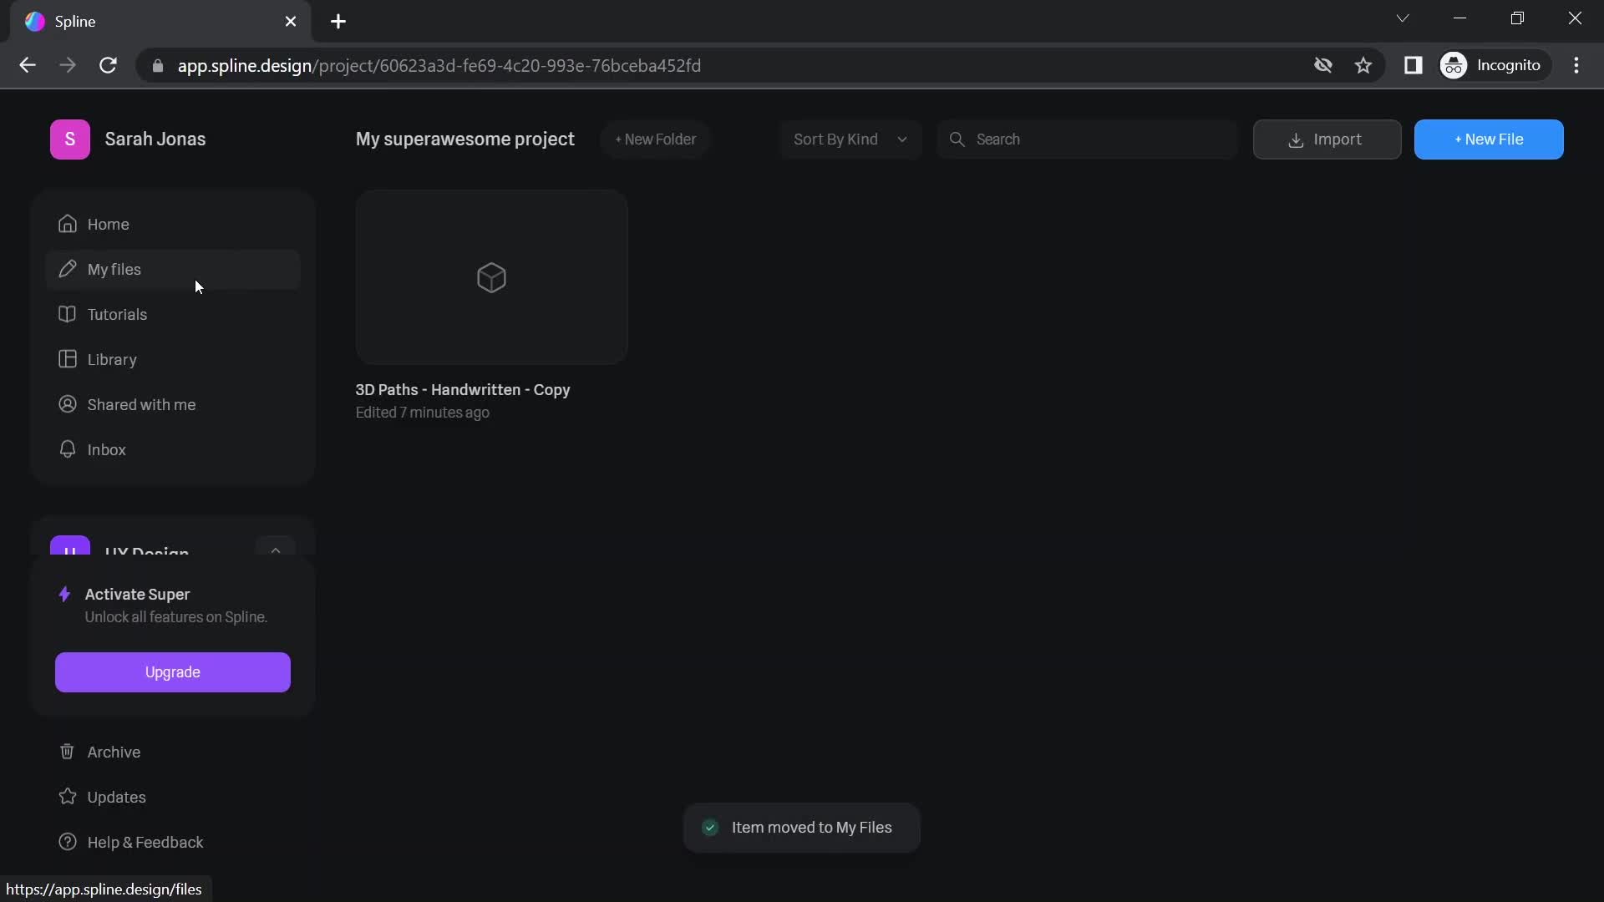Click the Library icon
This screenshot has width=1604, height=902.
67,360
